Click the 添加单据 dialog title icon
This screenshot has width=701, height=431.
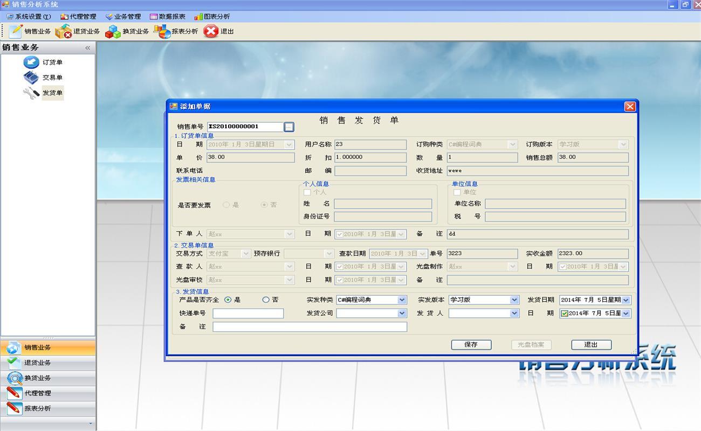point(174,107)
